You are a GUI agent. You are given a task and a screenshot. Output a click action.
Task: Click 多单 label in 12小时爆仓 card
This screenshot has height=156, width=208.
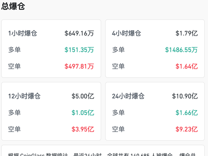click(x=14, y=112)
